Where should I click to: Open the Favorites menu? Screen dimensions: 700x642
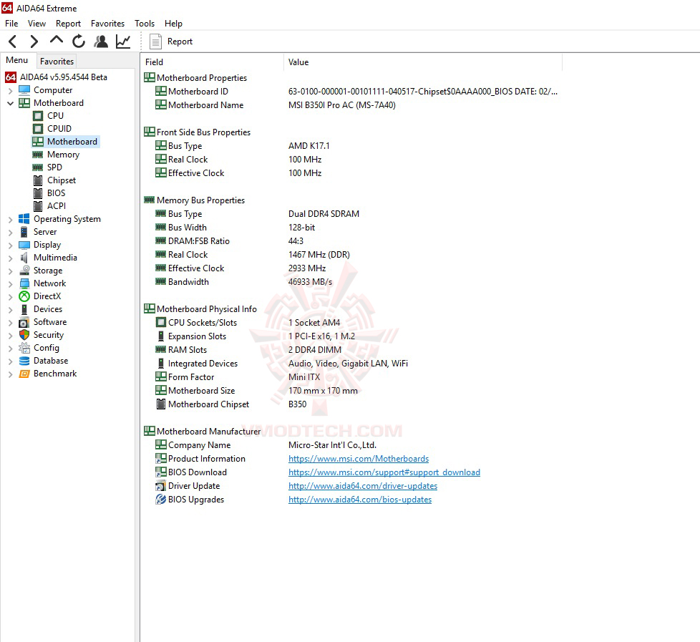107,23
